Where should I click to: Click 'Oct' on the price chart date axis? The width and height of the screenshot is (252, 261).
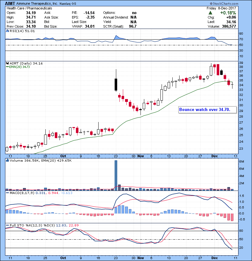tap(63, 156)
